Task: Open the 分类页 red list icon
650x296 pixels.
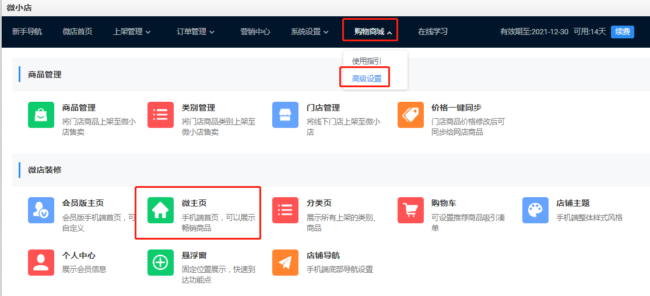Action: [285, 211]
